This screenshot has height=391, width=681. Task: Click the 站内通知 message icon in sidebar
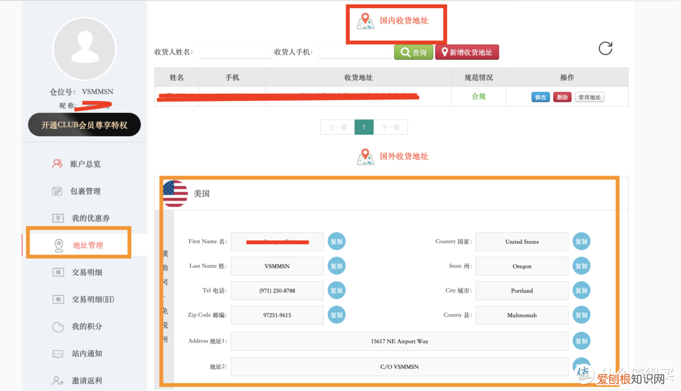(58, 354)
